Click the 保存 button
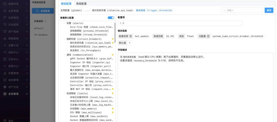 [269, 10]
